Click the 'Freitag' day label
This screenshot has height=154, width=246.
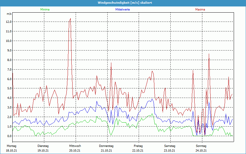click(138, 146)
